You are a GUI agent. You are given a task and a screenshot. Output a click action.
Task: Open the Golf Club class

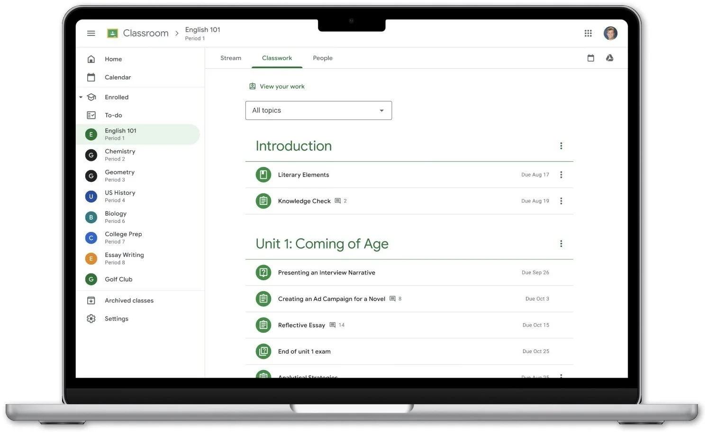138,279
